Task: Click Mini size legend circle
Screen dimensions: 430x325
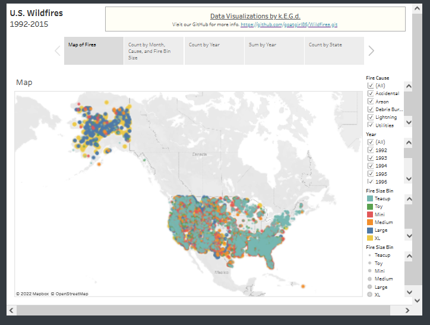Action: (369, 271)
